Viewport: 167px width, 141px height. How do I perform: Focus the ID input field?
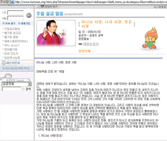[x=16, y=13]
